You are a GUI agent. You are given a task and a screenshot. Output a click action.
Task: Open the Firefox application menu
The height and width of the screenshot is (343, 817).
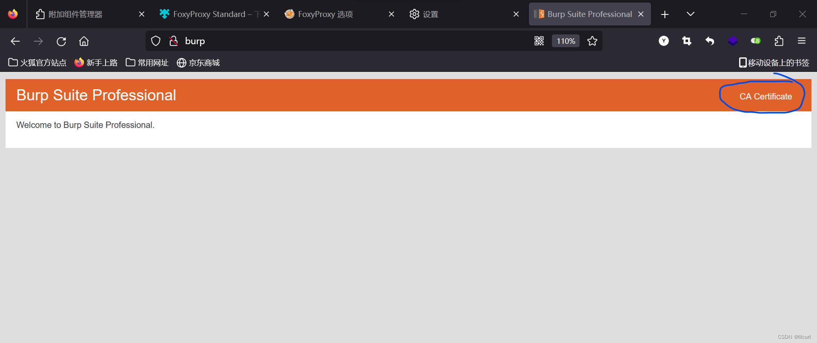(802, 41)
